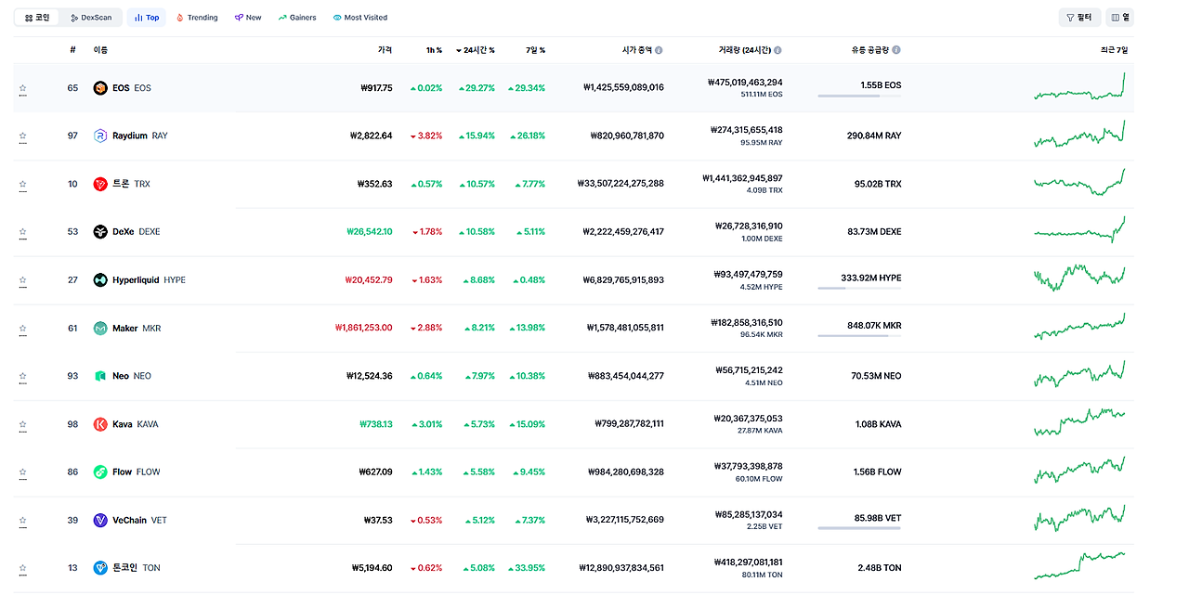Star the Raydium RAY row
The height and width of the screenshot is (595, 1189).
point(23,136)
